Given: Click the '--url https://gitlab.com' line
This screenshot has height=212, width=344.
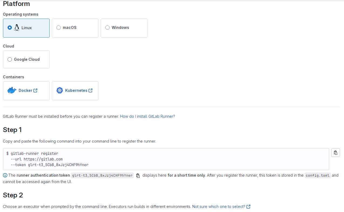Looking at the screenshot, I should pos(37,159).
